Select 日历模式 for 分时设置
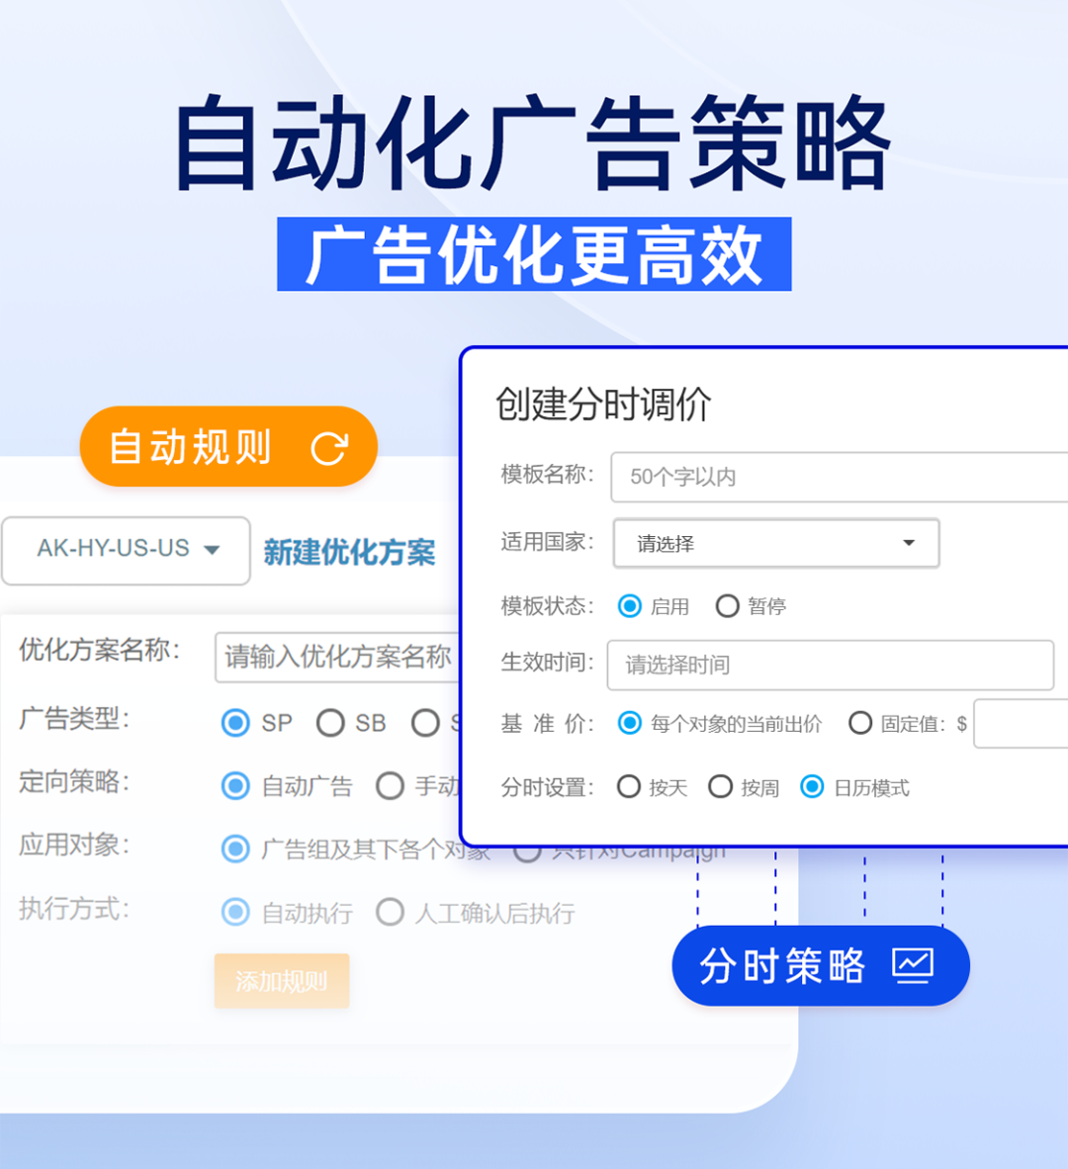The width and height of the screenshot is (1068, 1169). pyautogui.click(x=812, y=786)
